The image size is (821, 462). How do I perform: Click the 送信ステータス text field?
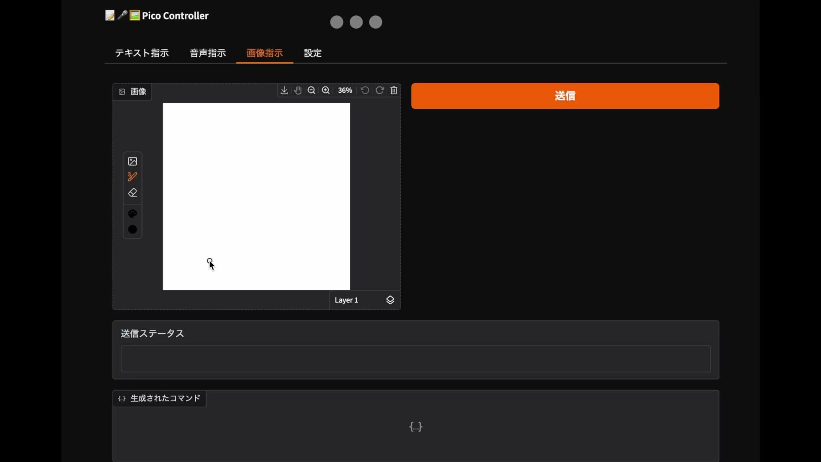pyautogui.click(x=416, y=359)
